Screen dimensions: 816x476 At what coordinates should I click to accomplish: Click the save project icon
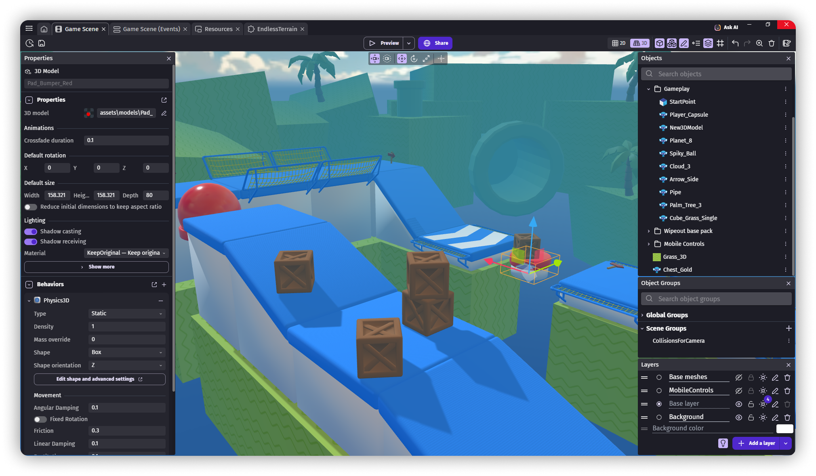[42, 43]
